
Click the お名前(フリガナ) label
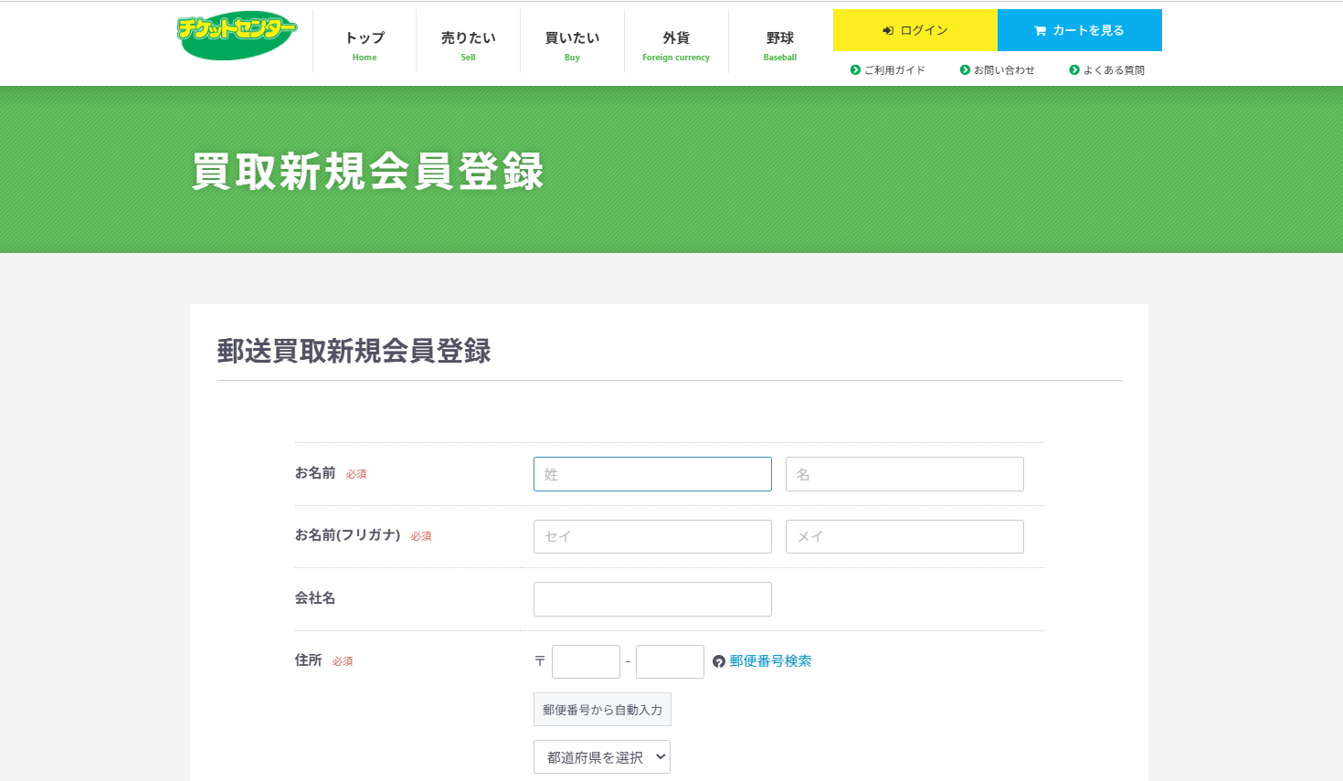pyautogui.click(x=347, y=535)
